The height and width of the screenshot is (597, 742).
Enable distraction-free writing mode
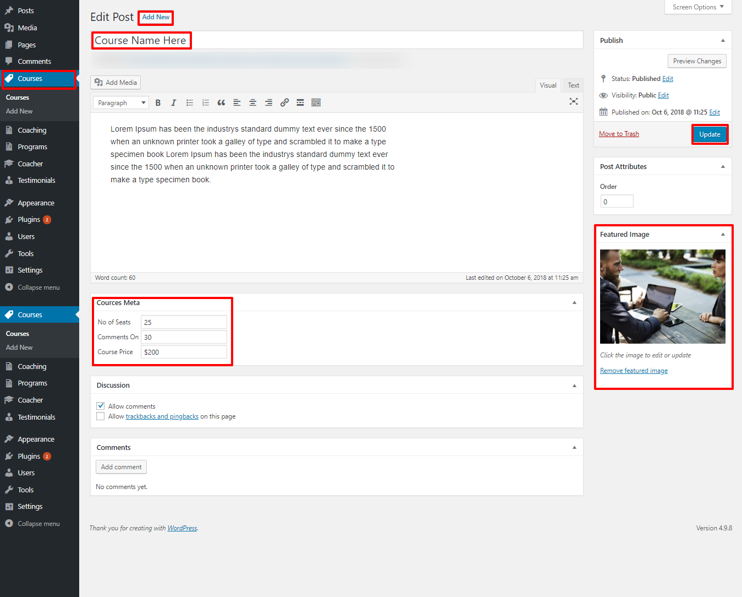click(x=574, y=101)
